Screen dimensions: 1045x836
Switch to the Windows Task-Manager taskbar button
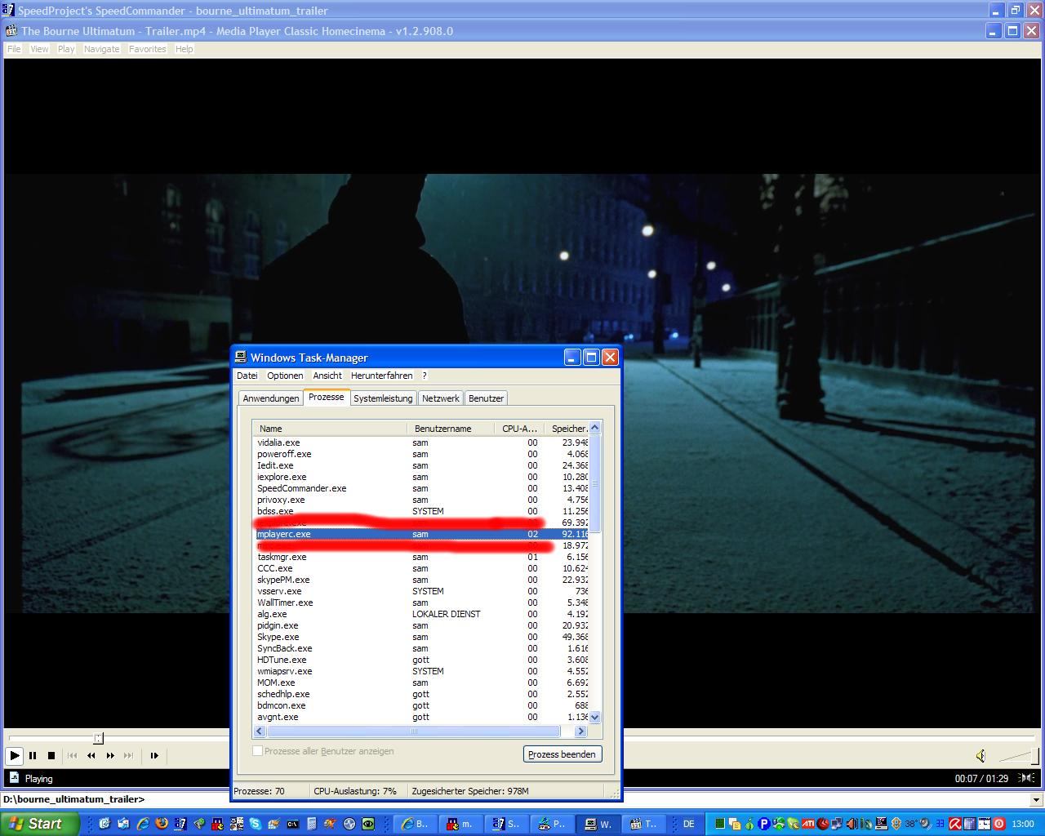598,824
